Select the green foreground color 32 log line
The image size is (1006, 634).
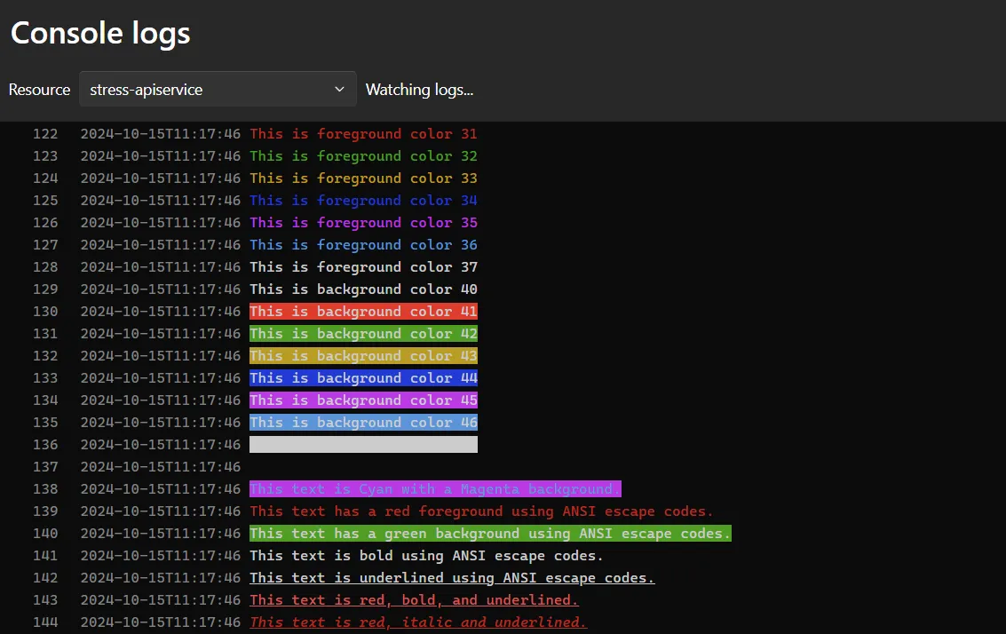pos(363,155)
